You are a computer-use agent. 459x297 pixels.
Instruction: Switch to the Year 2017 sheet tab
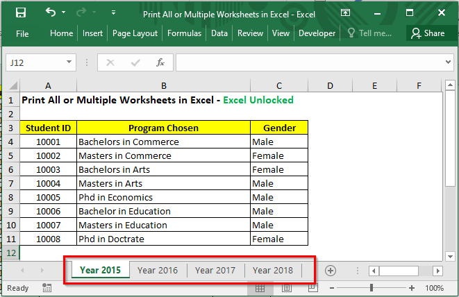[215, 270]
